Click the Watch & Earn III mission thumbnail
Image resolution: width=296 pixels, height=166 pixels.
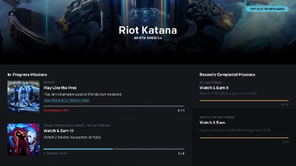point(24,139)
